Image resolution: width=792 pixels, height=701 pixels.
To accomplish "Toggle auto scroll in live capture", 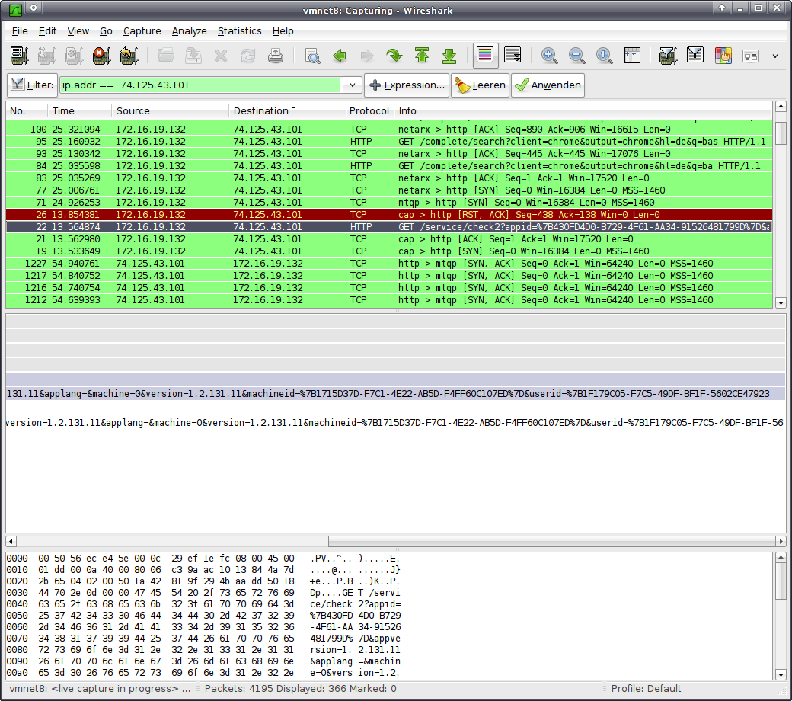I will [513, 56].
